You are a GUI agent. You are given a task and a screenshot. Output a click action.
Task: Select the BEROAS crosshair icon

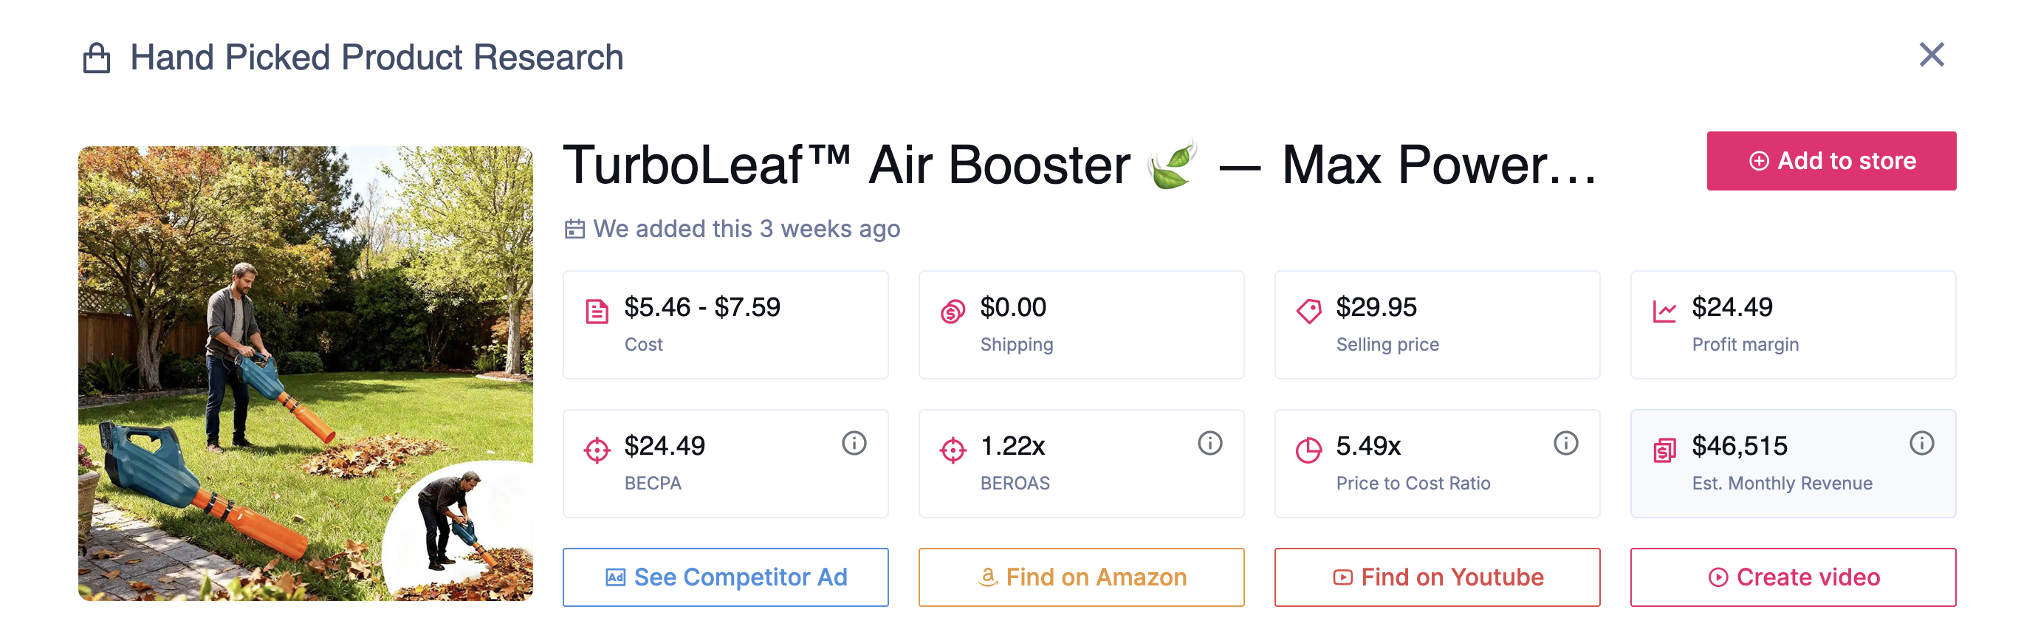(x=953, y=448)
